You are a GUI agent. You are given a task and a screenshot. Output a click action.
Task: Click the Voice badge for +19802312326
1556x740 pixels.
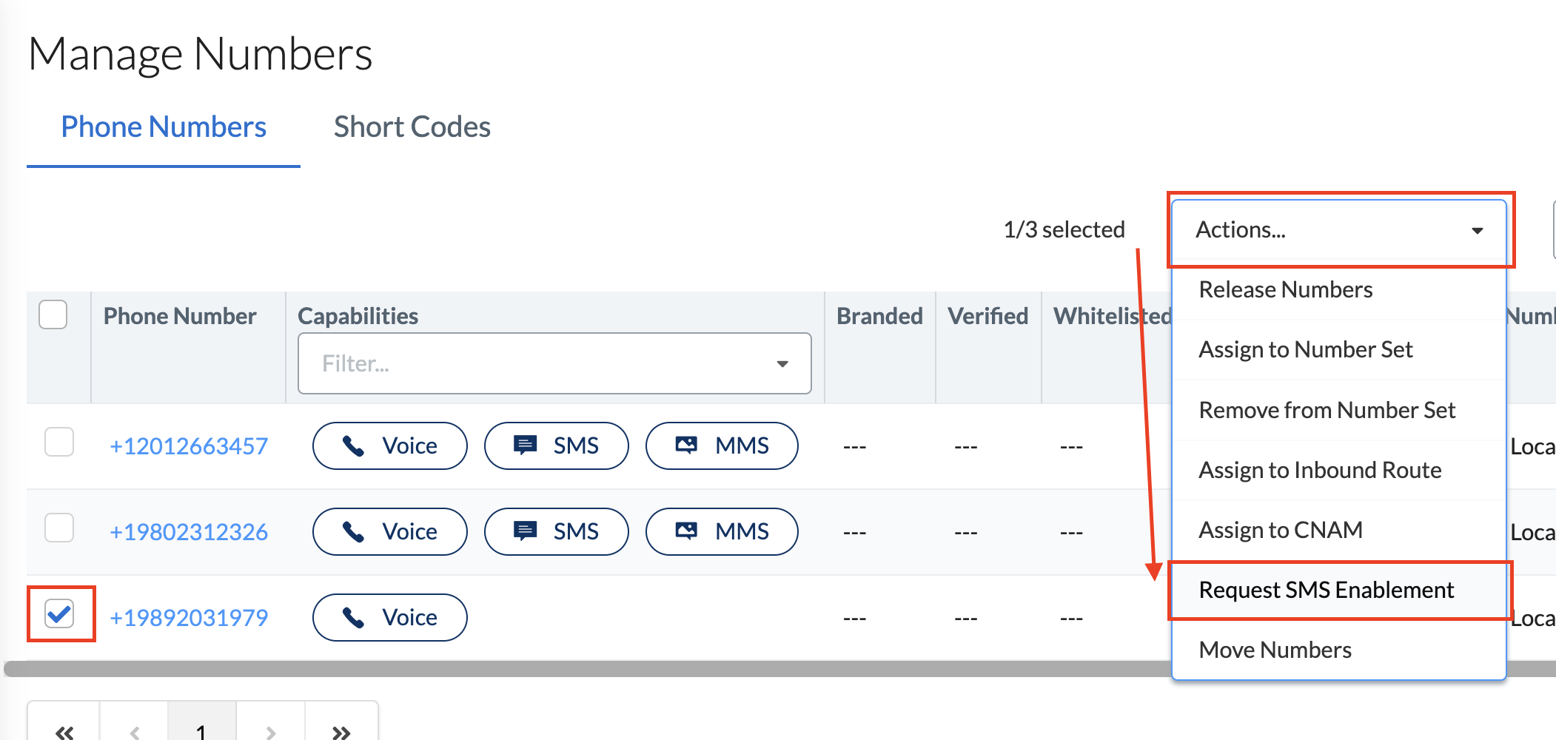tap(389, 531)
